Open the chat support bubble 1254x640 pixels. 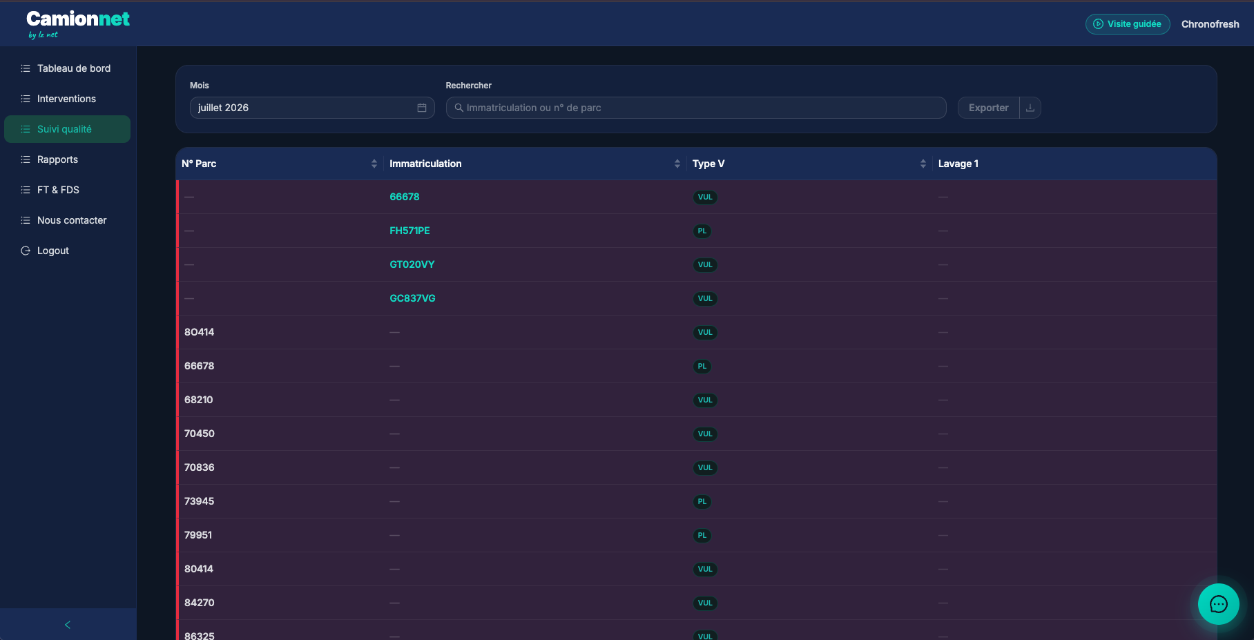1218,605
